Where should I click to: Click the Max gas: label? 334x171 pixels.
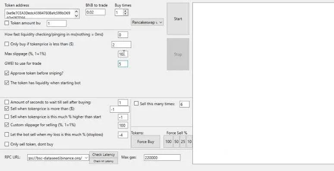(x=129, y=157)
